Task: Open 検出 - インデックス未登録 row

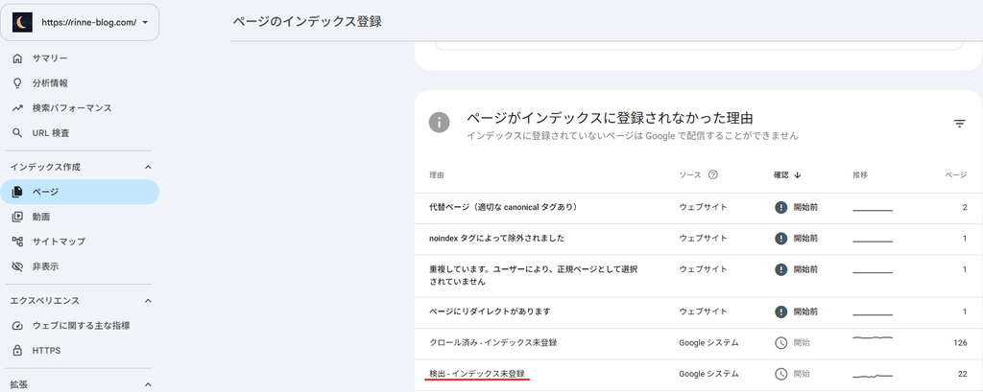Action: 698,374
